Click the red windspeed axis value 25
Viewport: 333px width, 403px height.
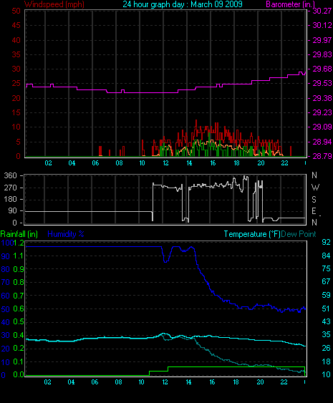click(x=16, y=83)
